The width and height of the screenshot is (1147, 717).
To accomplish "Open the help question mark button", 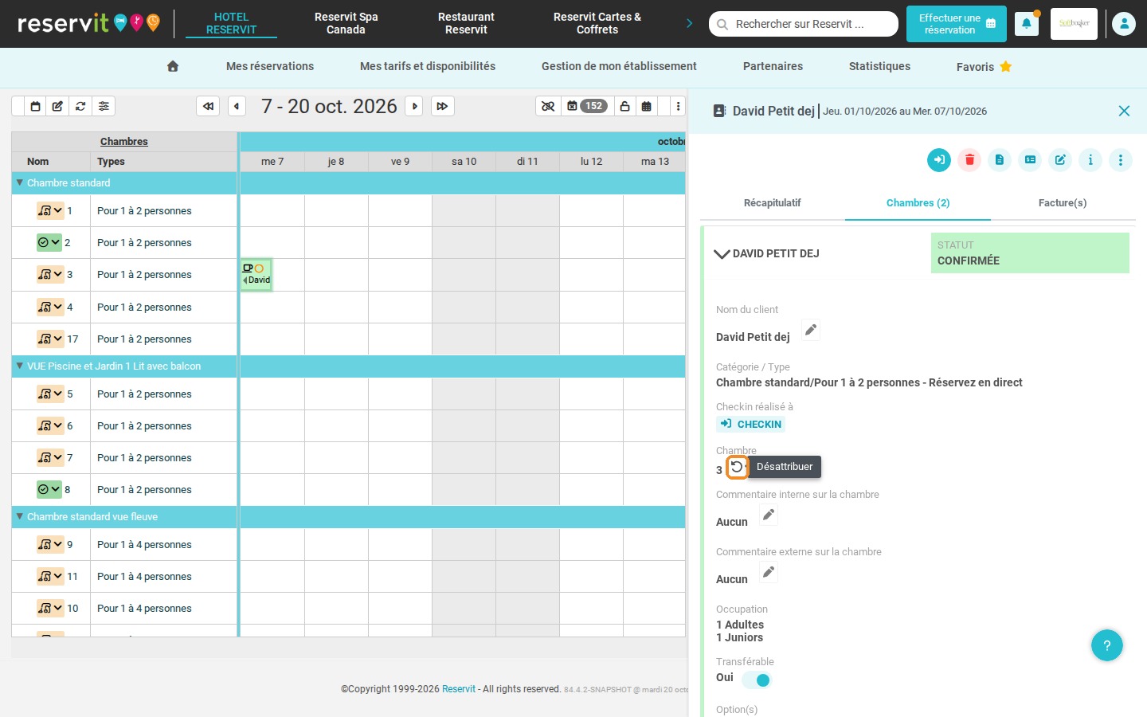I will tap(1107, 645).
